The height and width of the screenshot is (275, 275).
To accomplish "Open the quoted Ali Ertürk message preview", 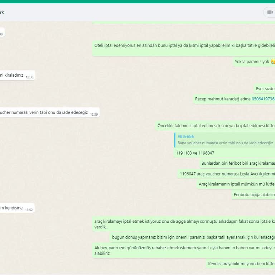I will pos(225,140).
